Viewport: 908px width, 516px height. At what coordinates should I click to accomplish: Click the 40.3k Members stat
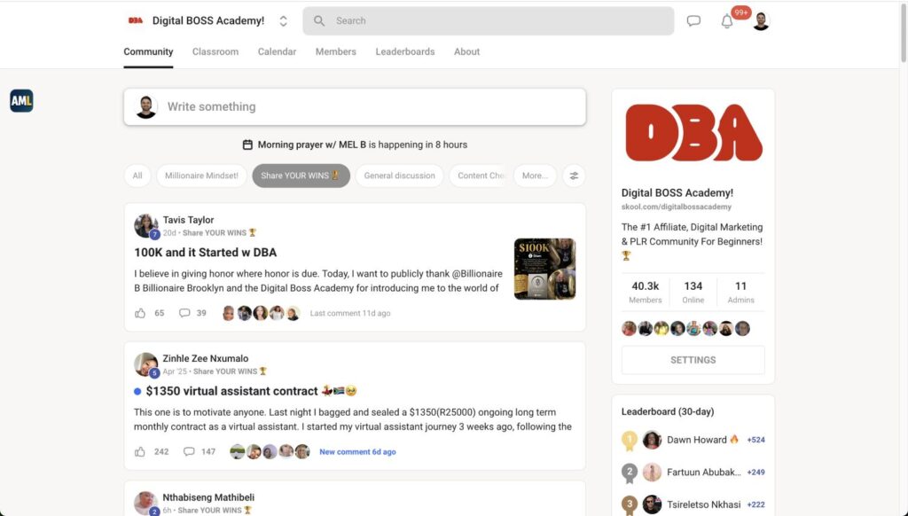pyautogui.click(x=646, y=292)
